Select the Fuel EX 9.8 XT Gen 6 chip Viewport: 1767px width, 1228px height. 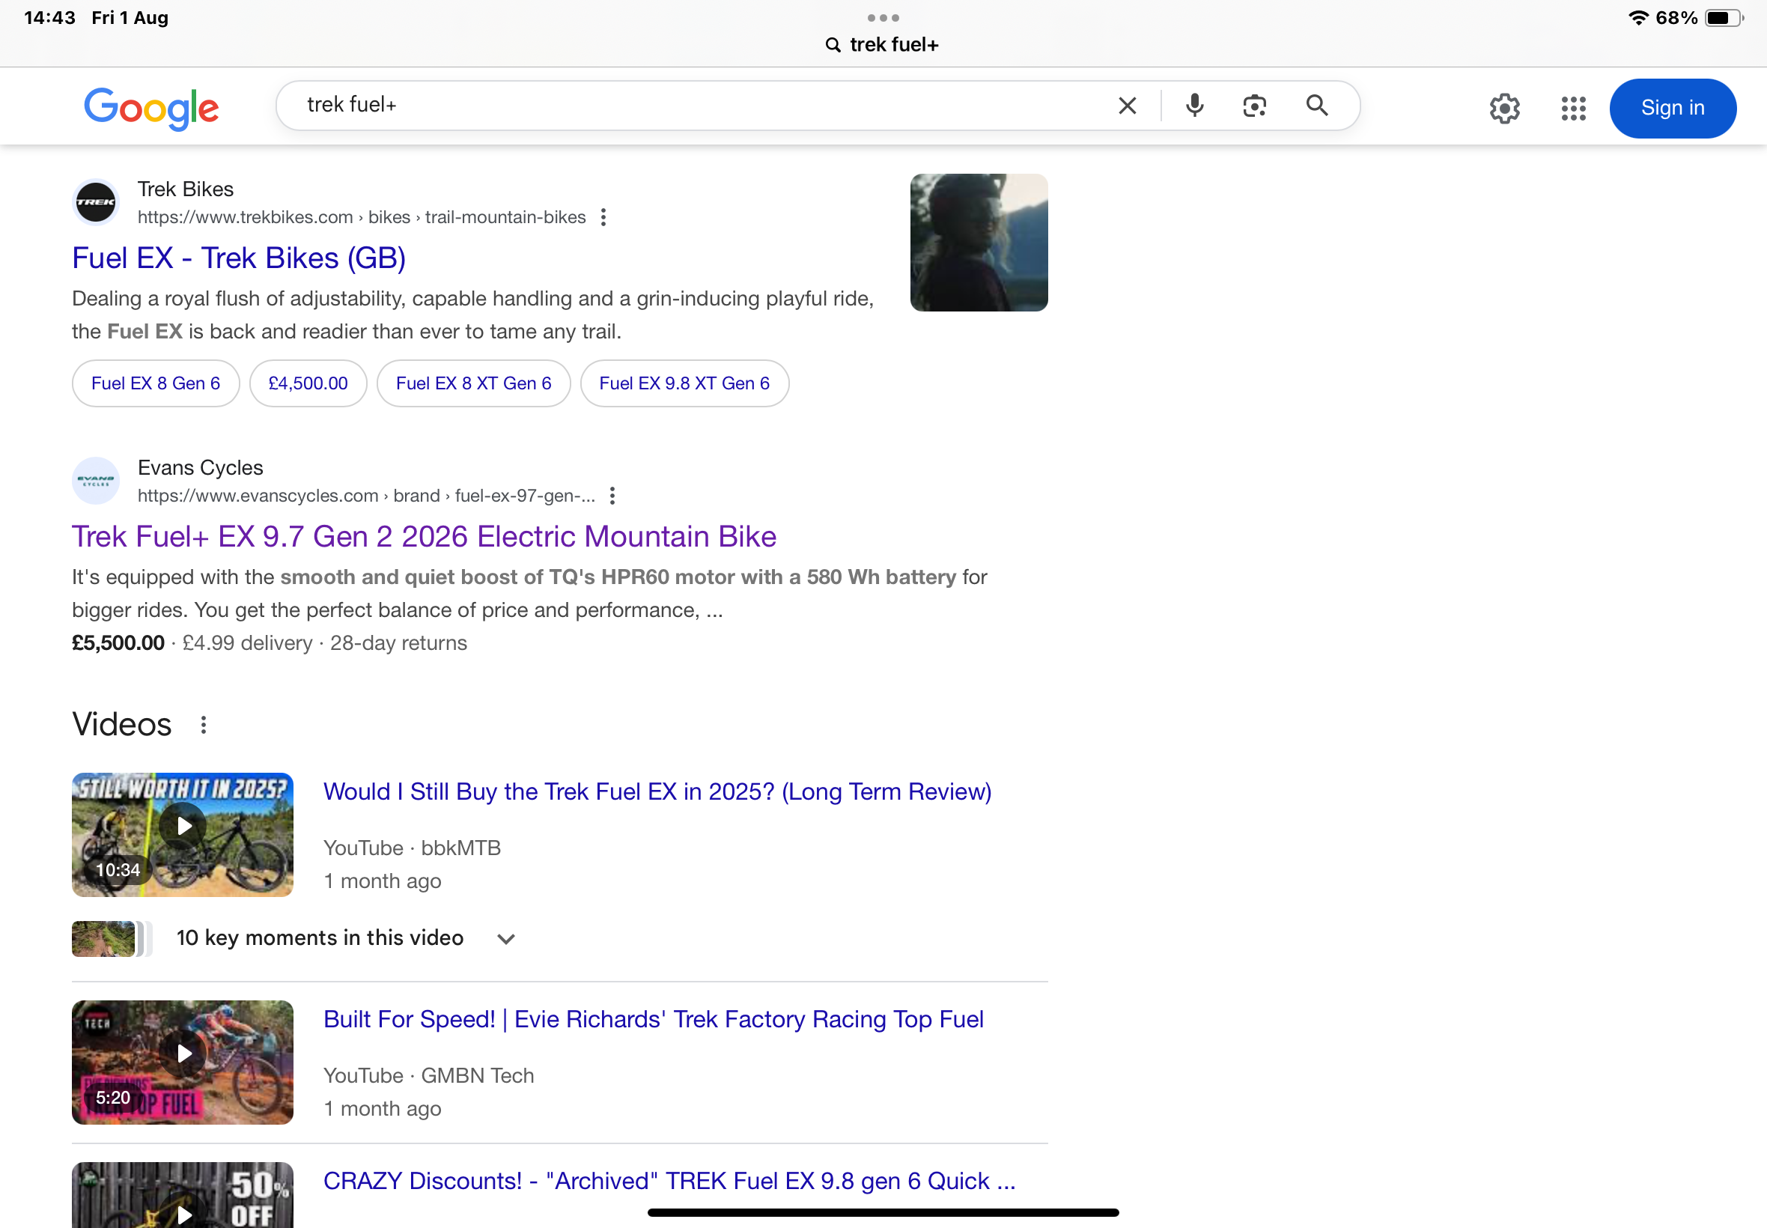point(684,383)
